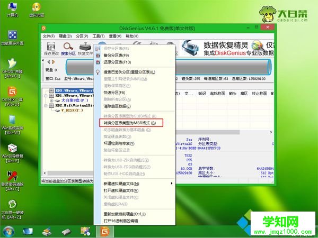
Task: Click the 终止柱面 column header
Action: coord(259,94)
